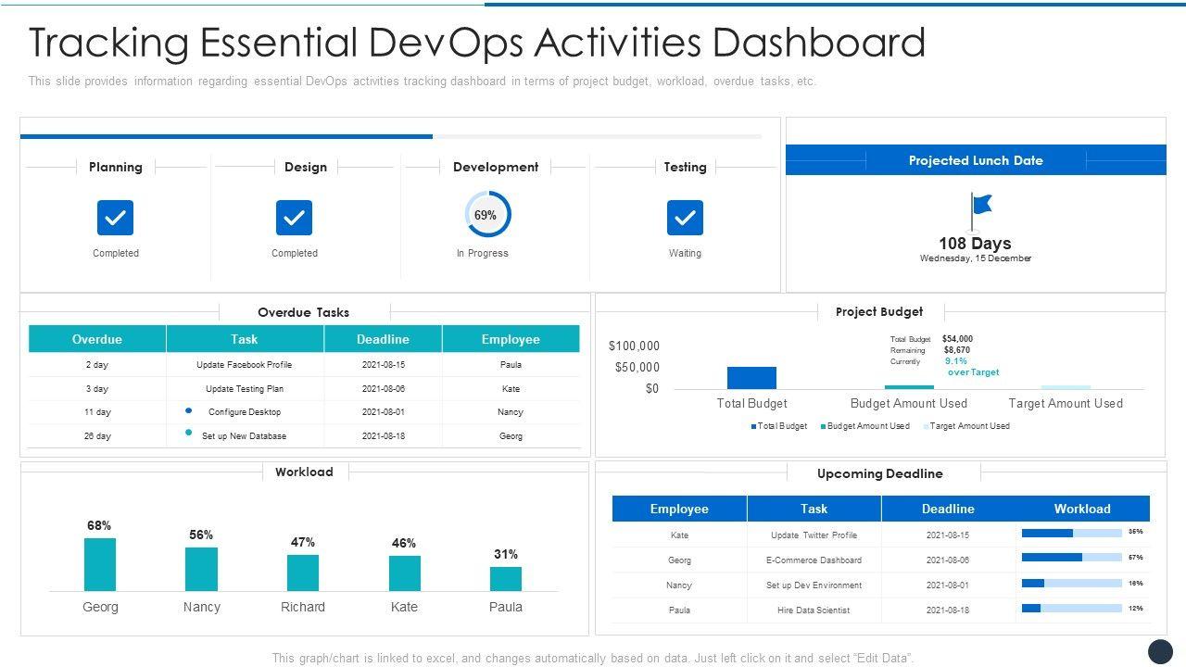
Task: Select the Task header in Overdue Tasks table
Action: [245, 339]
